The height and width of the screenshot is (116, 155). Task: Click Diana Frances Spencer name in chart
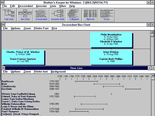click(23, 59)
